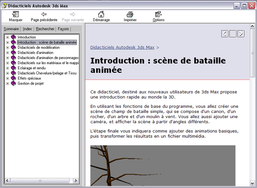Select Didacticiels de modélisation entry

click(x=39, y=47)
